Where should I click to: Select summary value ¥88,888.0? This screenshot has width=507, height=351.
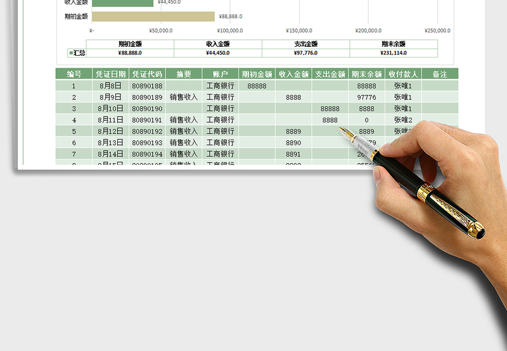[x=130, y=53]
